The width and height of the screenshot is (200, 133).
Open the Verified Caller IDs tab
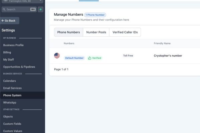click(x=125, y=32)
